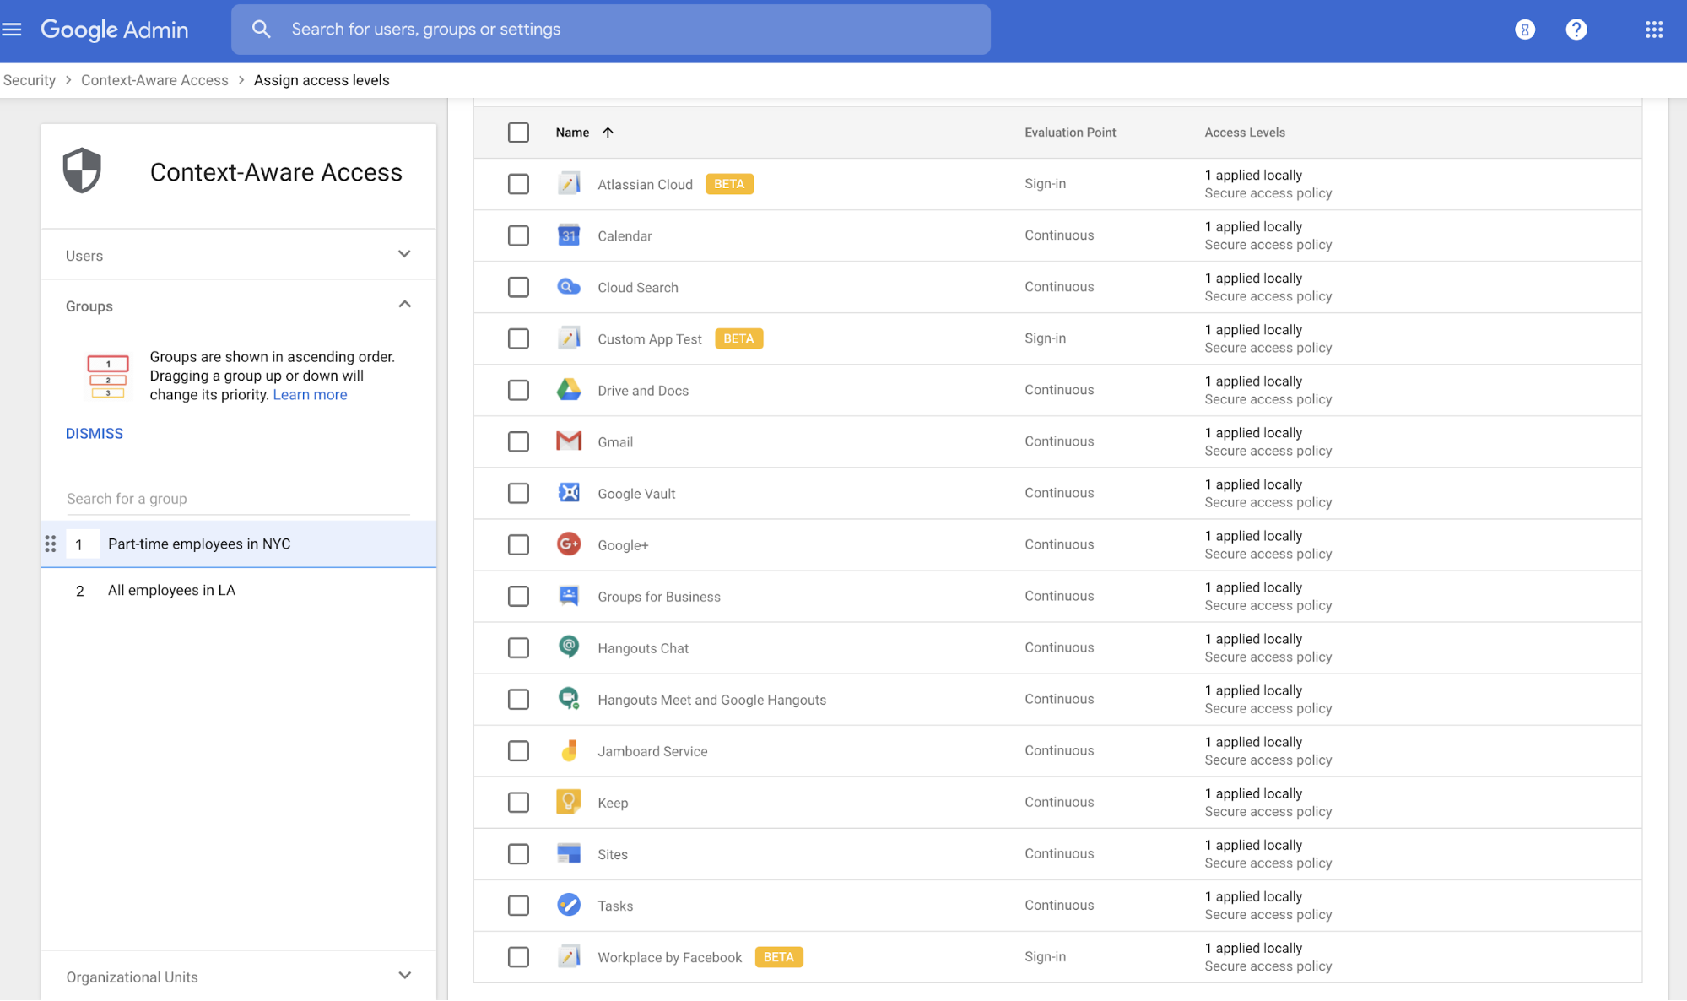The height and width of the screenshot is (1001, 1687).
Task: Click the Hangouts Meet icon
Action: [569, 698]
